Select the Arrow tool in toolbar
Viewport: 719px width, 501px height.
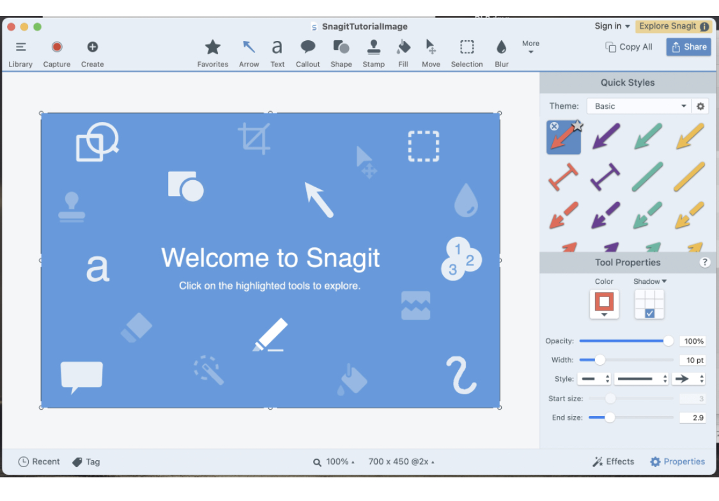click(x=249, y=54)
